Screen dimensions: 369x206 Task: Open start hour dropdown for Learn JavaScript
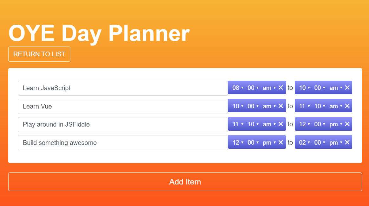tap(238, 88)
